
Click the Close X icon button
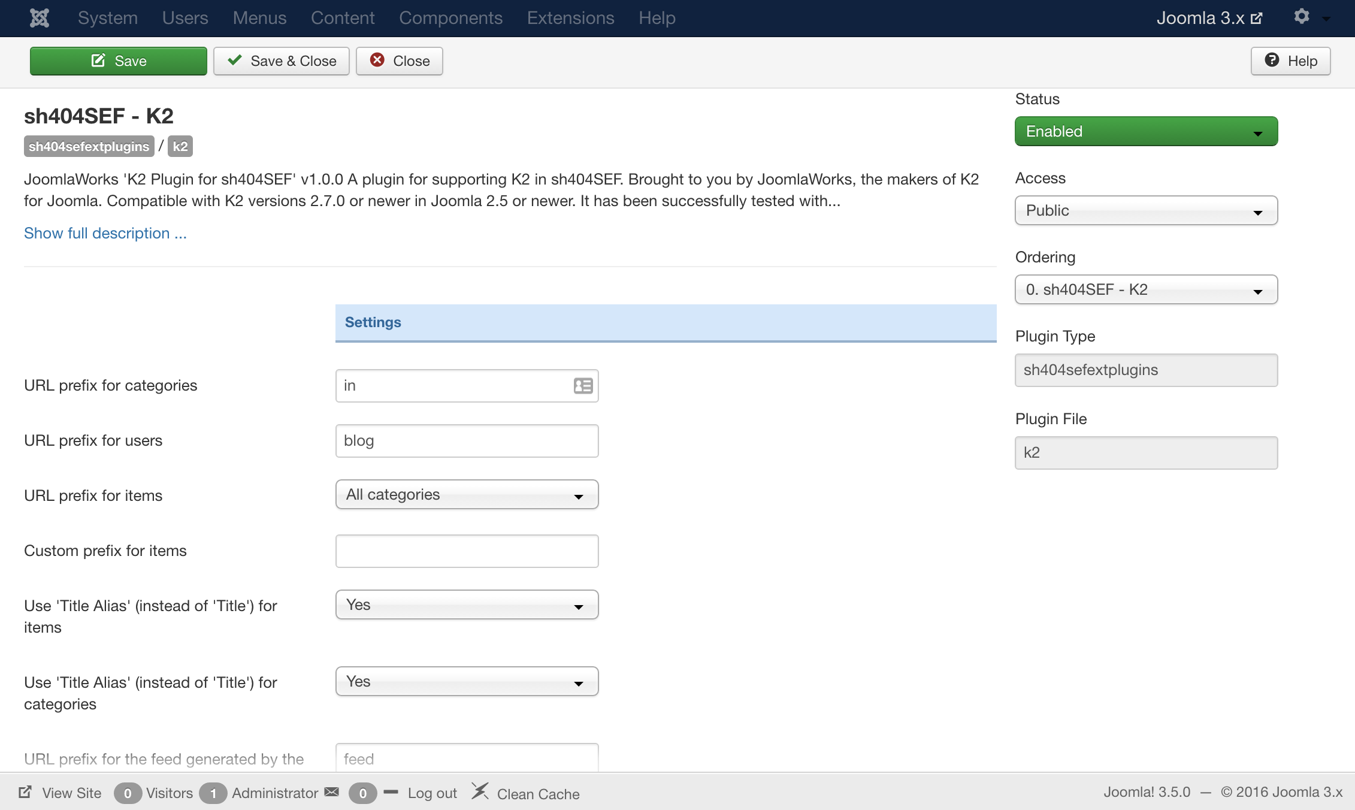pyautogui.click(x=376, y=60)
